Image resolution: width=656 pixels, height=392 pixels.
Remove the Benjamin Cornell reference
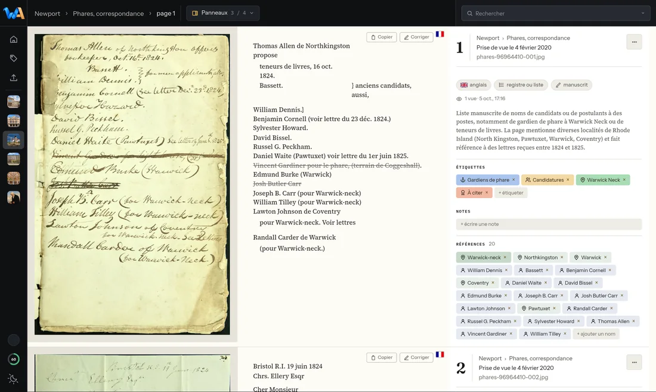(x=609, y=270)
